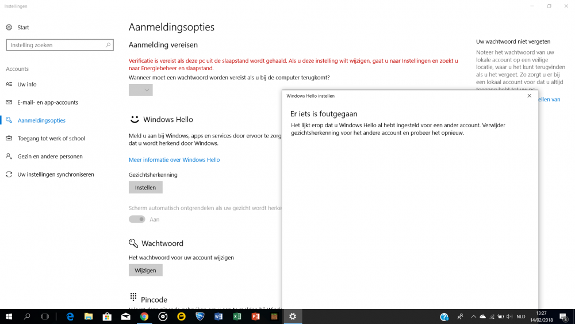Launch Excel from taskbar
575x324 pixels.
pyautogui.click(x=237, y=317)
